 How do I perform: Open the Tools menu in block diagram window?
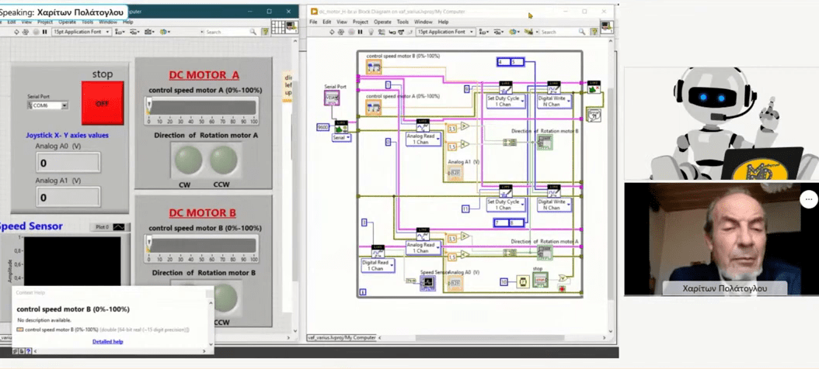tap(403, 22)
